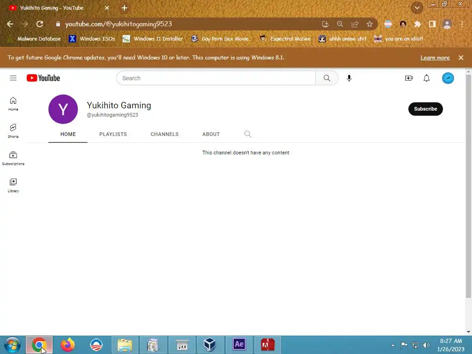The width and height of the screenshot is (472, 354).
Task: Toggle Chrome side panel
Action: point(432,24)
